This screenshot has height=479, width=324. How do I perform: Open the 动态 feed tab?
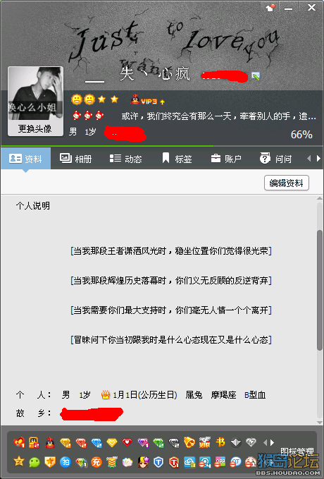click(x=125, y=159)
